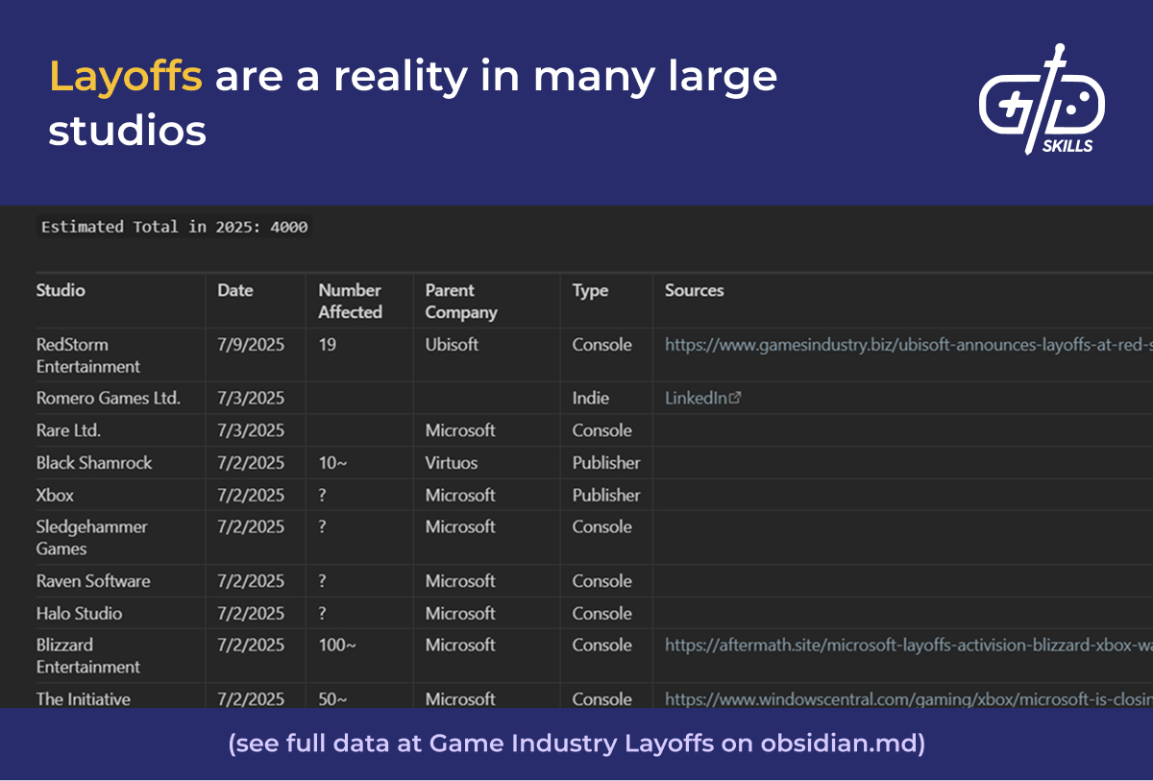Select the Romero Games Ltd. studio cell
Screen dimensions: 1153x781
[109, 398]
